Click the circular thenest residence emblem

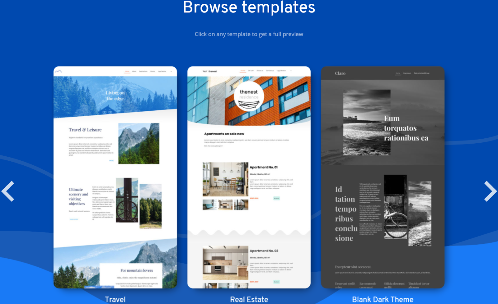tap(249, 97)
